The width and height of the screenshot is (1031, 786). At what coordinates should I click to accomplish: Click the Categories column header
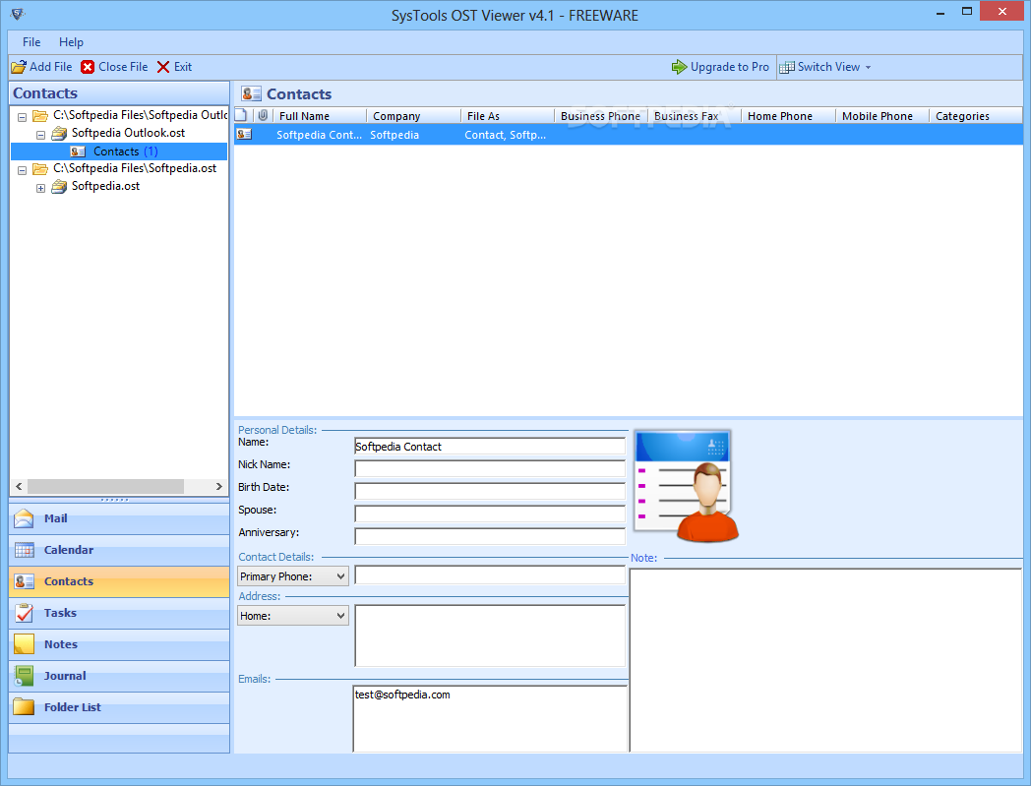(x=975, y=116)
